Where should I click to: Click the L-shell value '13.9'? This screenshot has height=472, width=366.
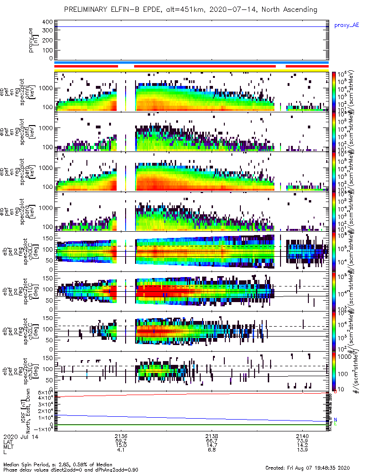click(x=302, y=450)
